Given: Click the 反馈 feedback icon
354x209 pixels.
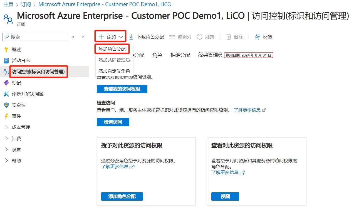Looking at the screenshot, I should (258, 37).
